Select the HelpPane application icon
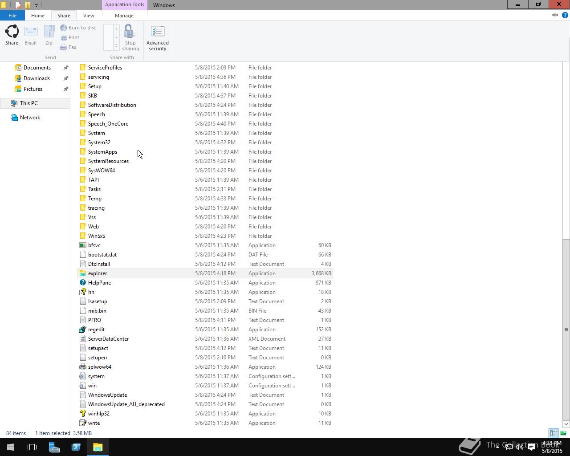The width and height of the screenshot is (570, 456). 82,283
